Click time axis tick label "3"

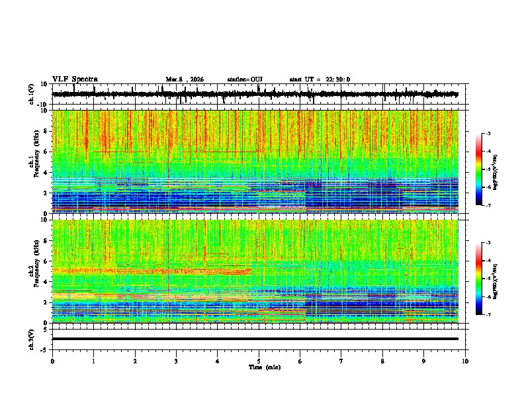pos(176,361)
